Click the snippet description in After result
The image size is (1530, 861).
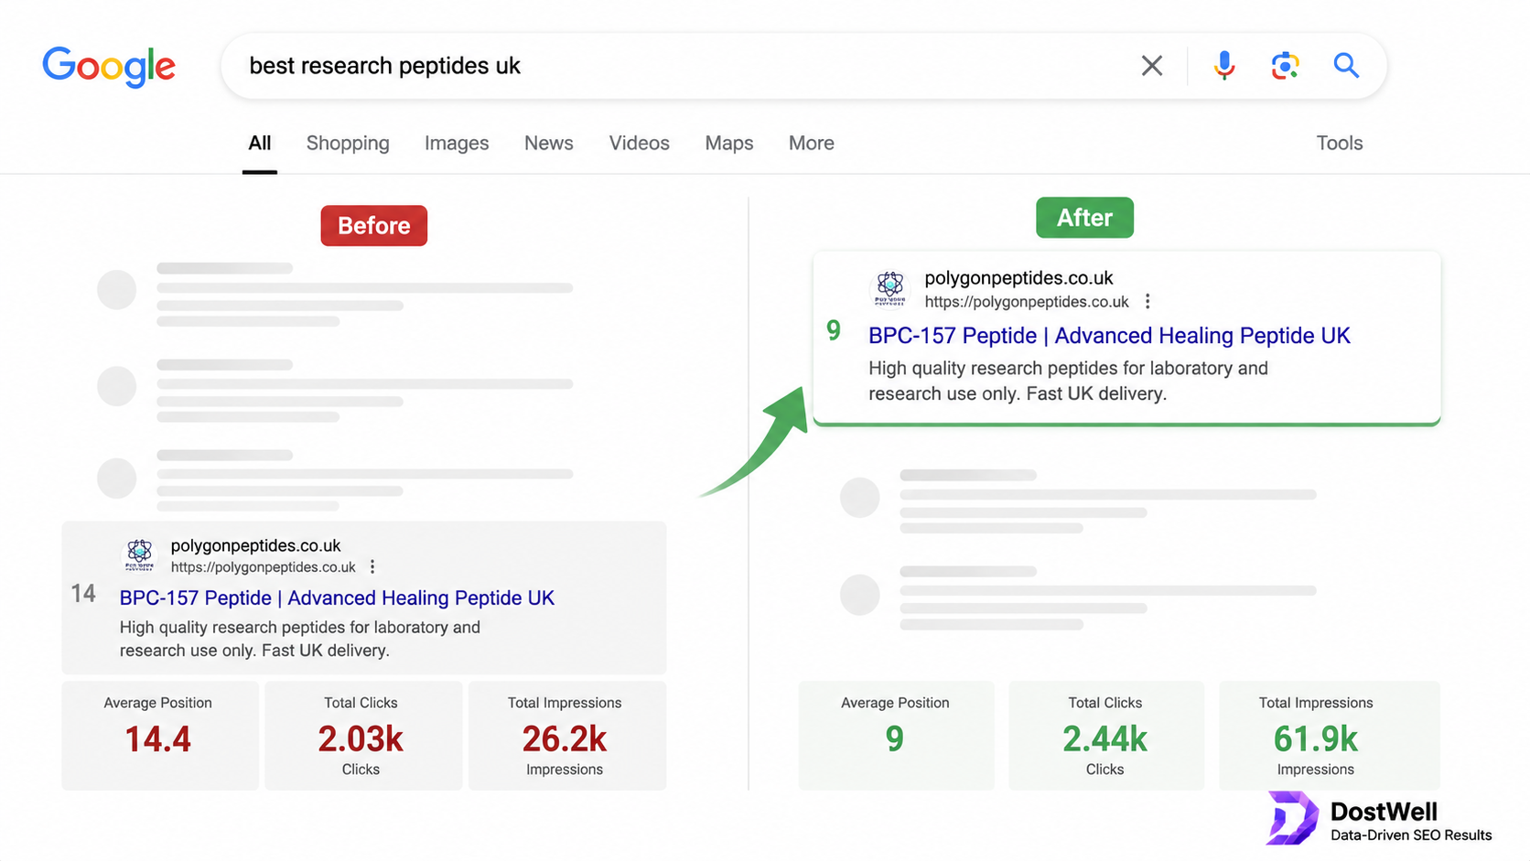(1068, 381)
